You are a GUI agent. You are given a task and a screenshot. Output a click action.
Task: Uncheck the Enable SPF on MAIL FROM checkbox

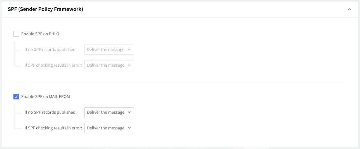[x=16, y=97]
